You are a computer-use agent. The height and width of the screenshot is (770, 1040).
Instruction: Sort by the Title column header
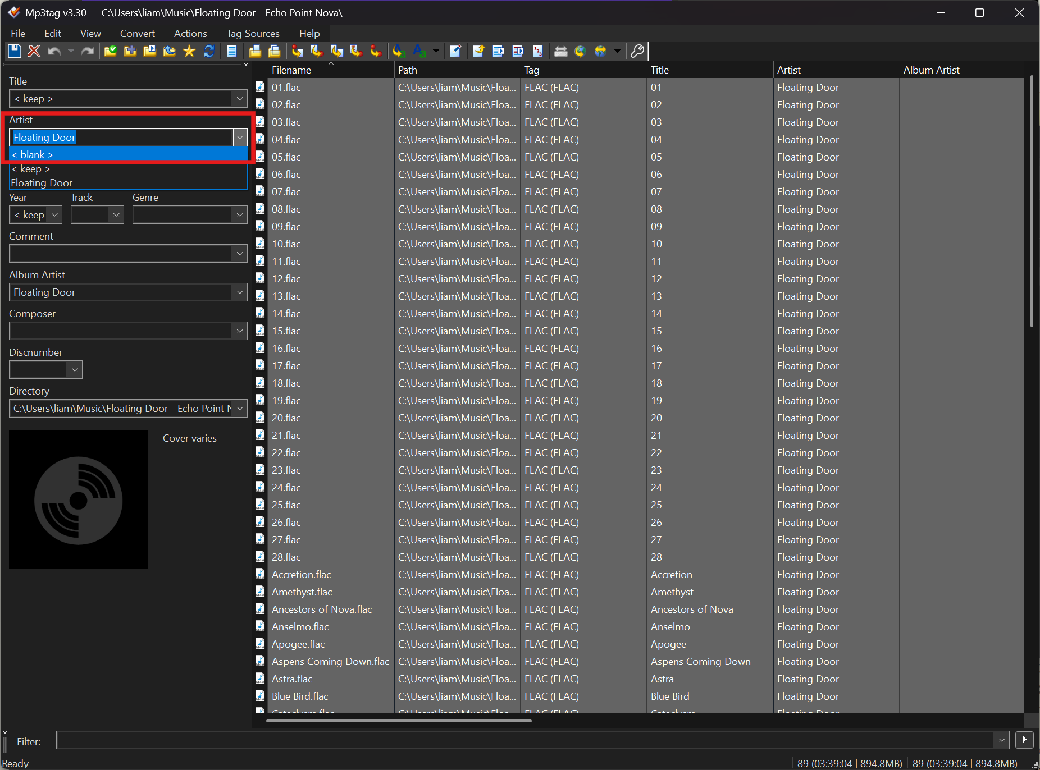tap(710, 70)
